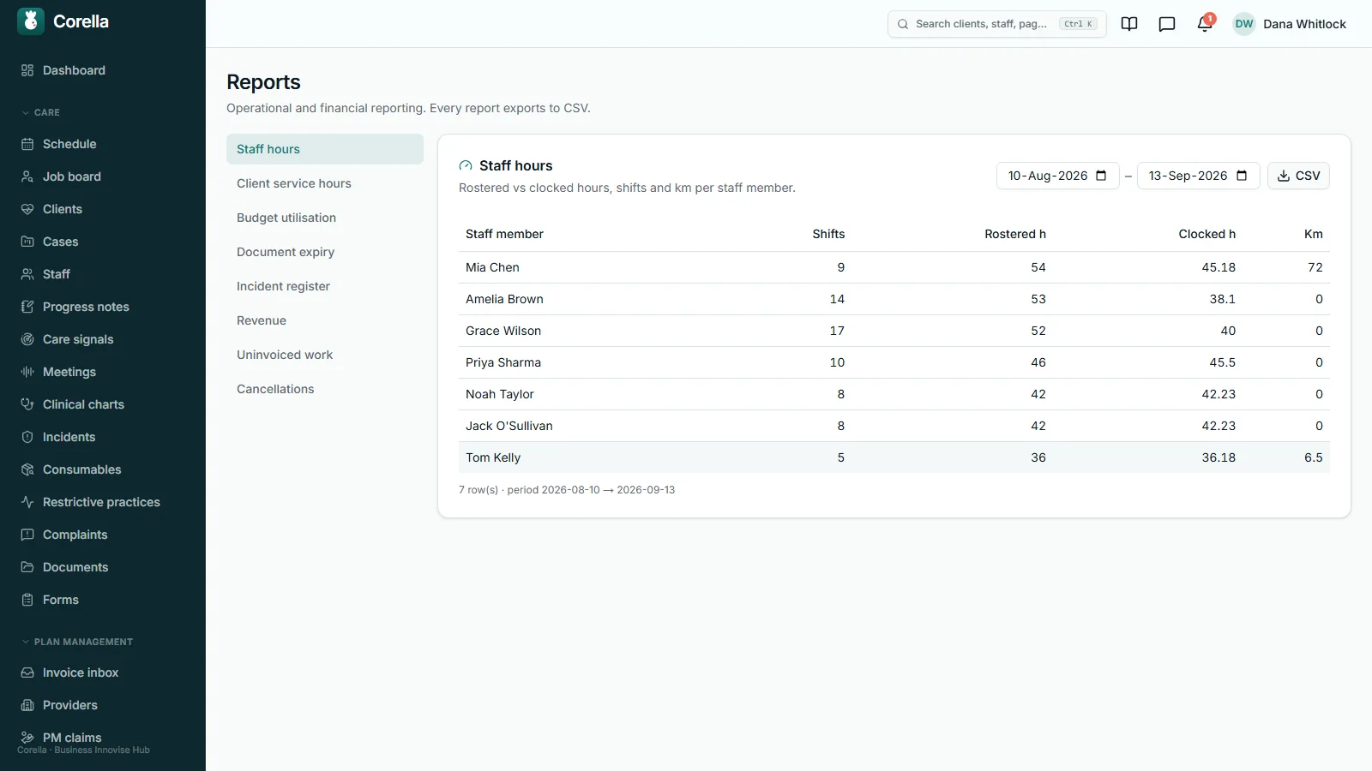Viewport: 1372px width, 771px height.
Task: Open the Budget utilisation report
Action: pyautogui.click(x=325, y=218)
